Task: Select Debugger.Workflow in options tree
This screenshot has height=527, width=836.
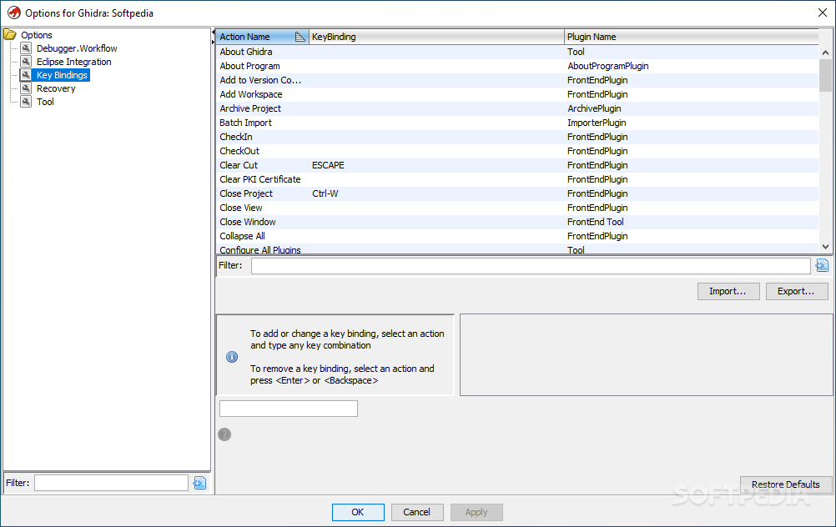Action: [x=77, y=48]
